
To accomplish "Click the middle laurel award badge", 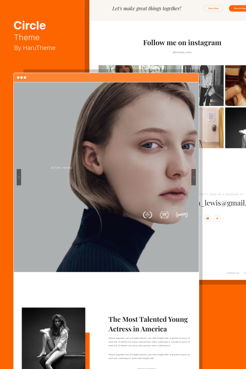I will [164, 215].
